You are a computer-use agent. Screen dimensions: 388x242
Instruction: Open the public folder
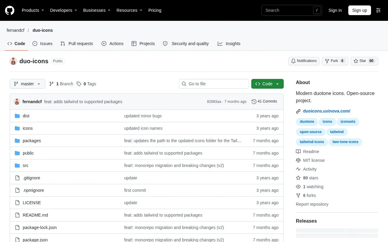28,153
